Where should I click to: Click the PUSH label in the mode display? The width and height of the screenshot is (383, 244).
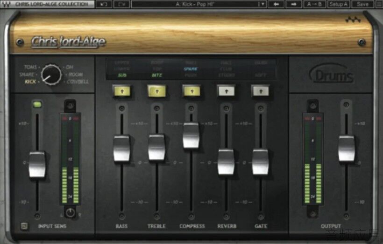(x=191, y=75)
